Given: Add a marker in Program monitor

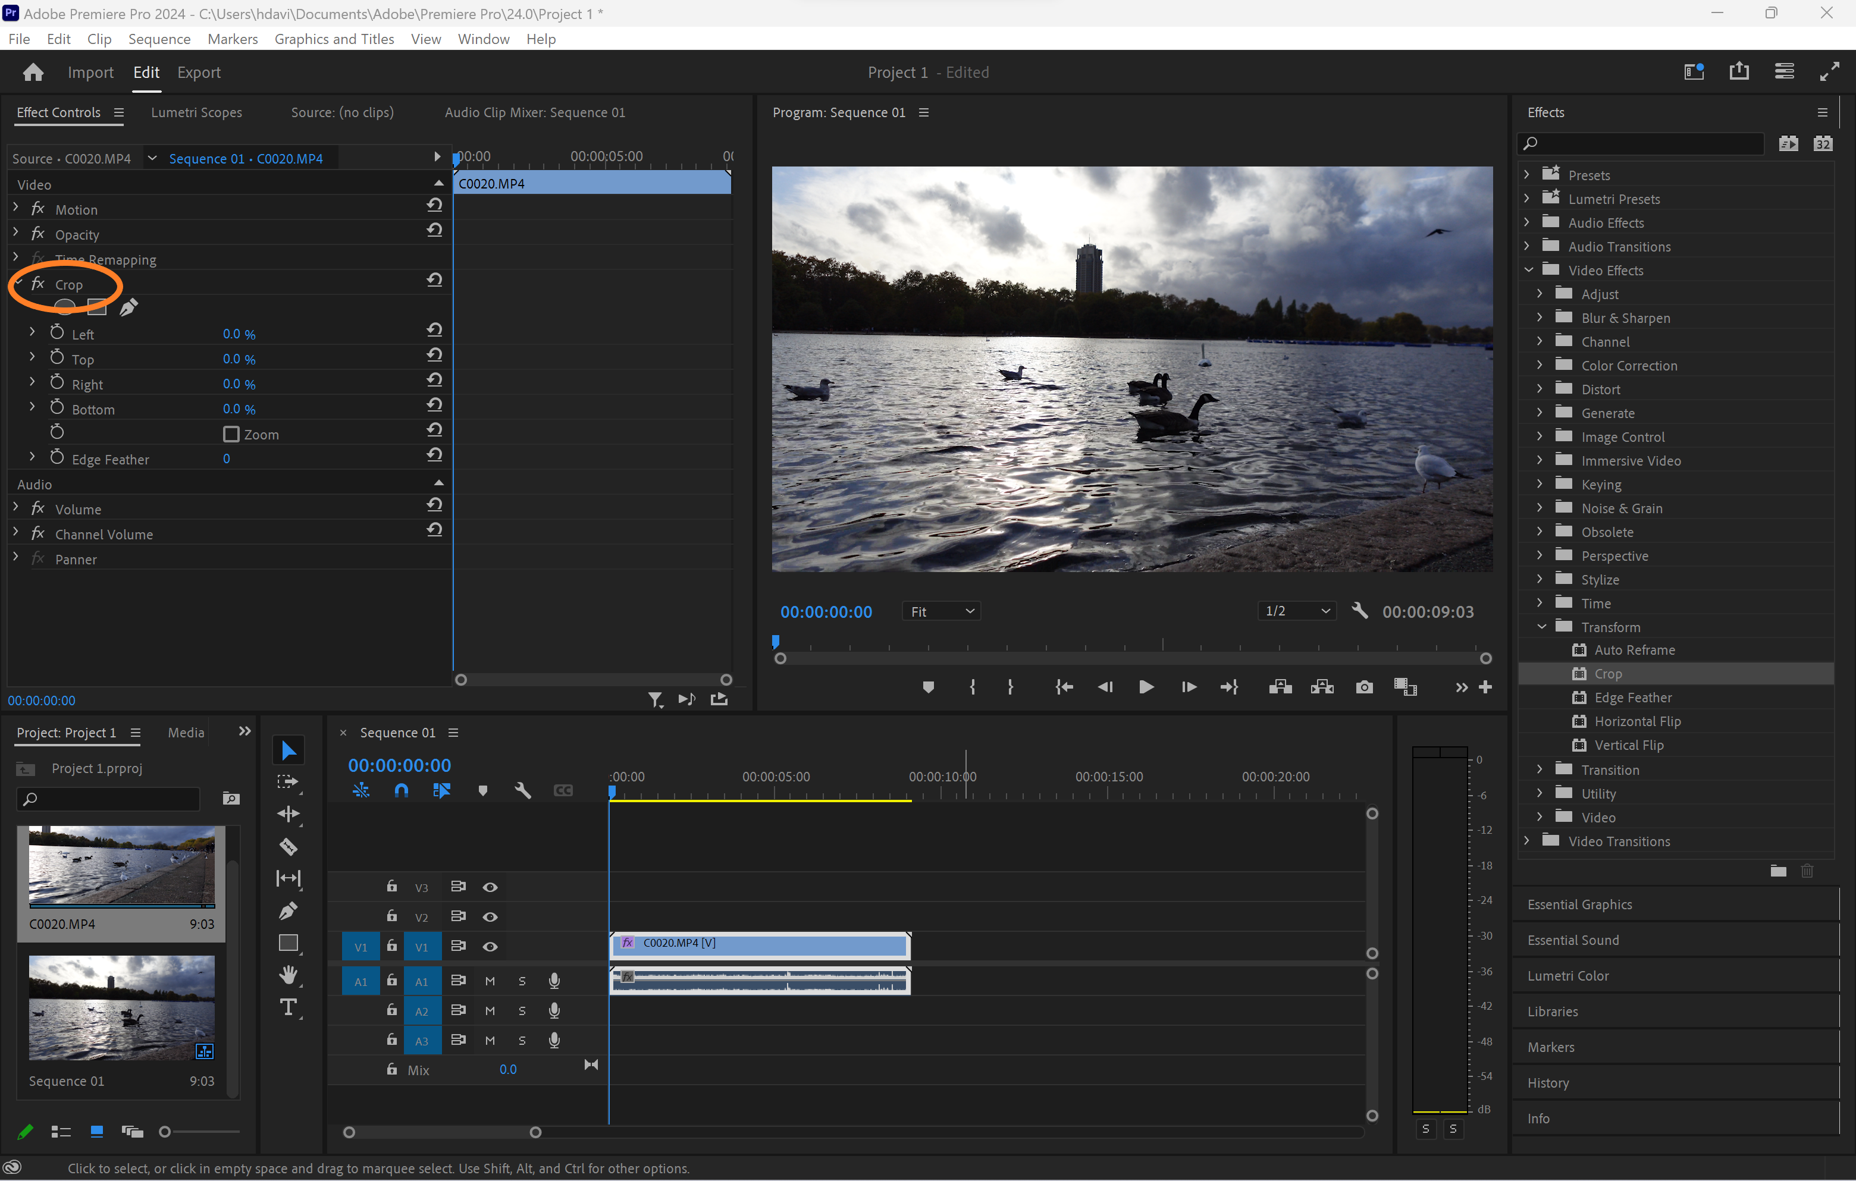Looking at the screenshot, I should 928,687.
